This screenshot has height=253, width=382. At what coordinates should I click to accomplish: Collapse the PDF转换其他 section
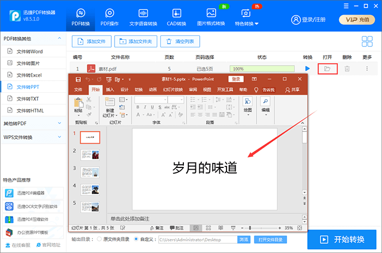click(59, 39)
